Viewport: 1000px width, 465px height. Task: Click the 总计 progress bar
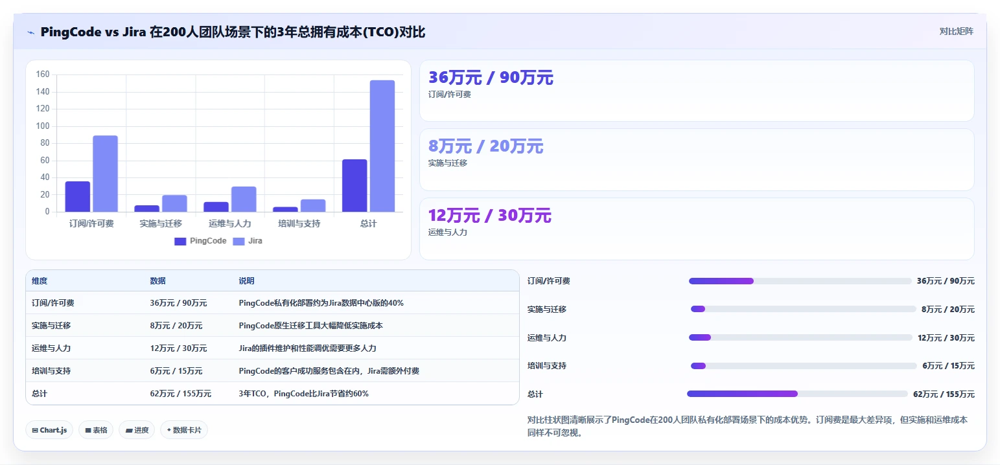[x=797, y=394]
